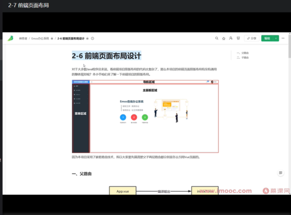Click the lock icon after Emos办公系统

[x=52, y=38]
